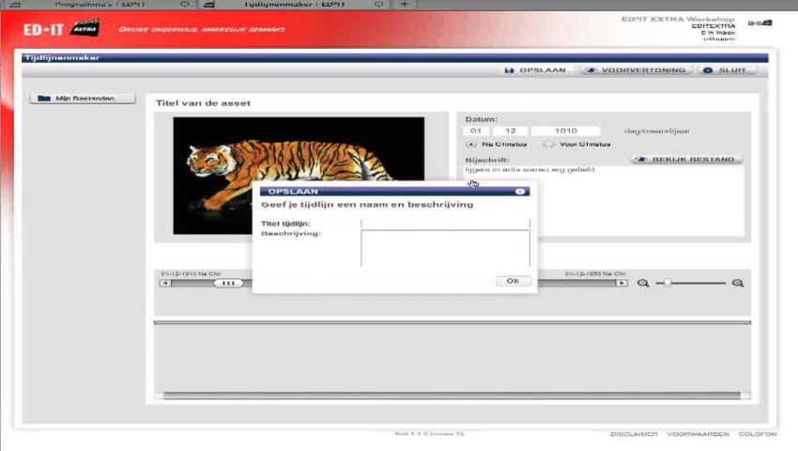Image resolution: width=798 pixels, height=451 pixels.
Task: Click the EXTRA clapperboard logo icon
Action: pyautogui.click(x=84, y=28)
